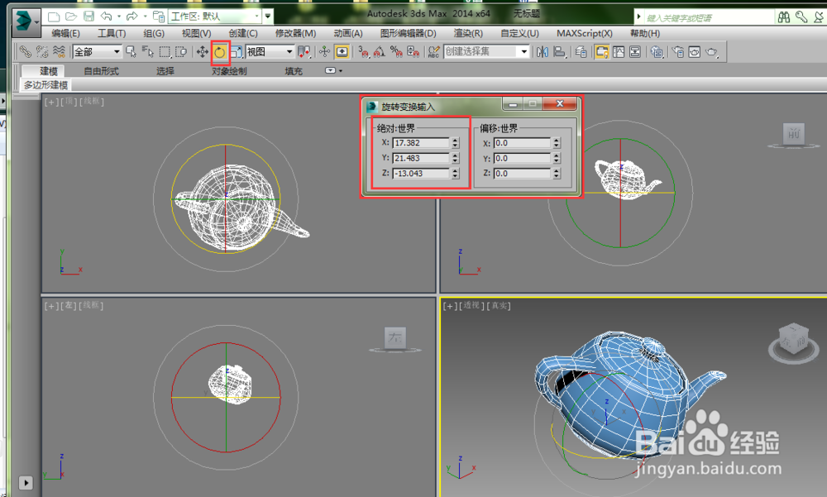Open the Render Setup dialog

click(x=678, y=52)
